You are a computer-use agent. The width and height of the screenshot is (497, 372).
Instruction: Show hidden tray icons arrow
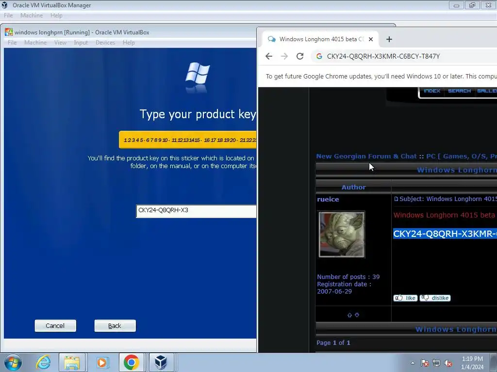coord(413,363)
